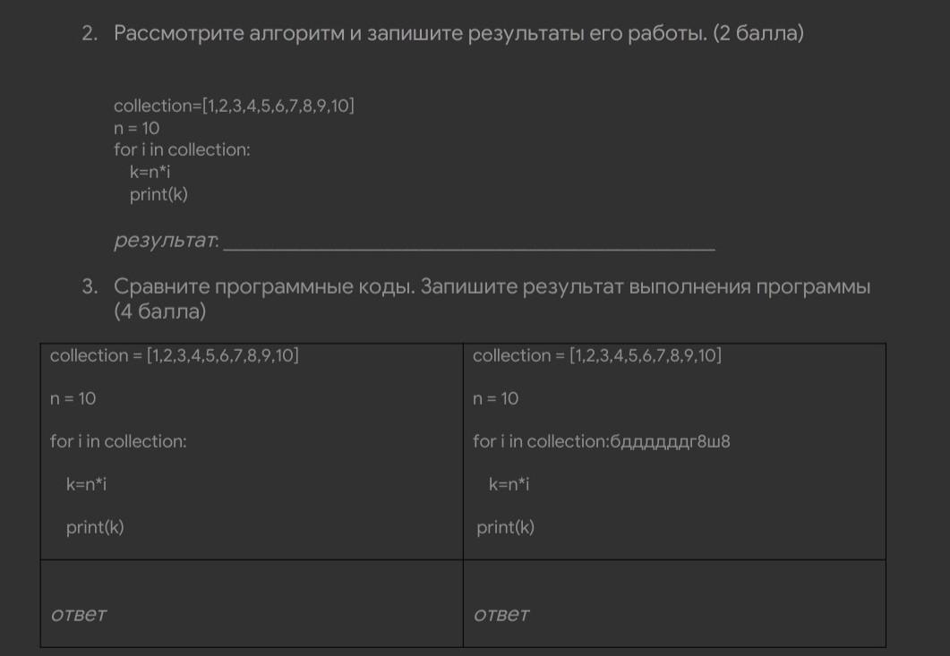
Task: Click the blank line after 'результат:'
Action: 468,243
